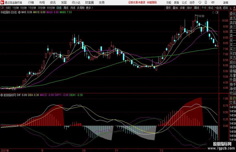Open the 资讯 menu
Viewport: 236px width, 152px height.
point(53,2)
